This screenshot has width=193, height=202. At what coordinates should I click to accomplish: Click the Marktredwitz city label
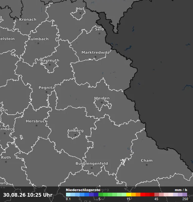coord(96,53)
